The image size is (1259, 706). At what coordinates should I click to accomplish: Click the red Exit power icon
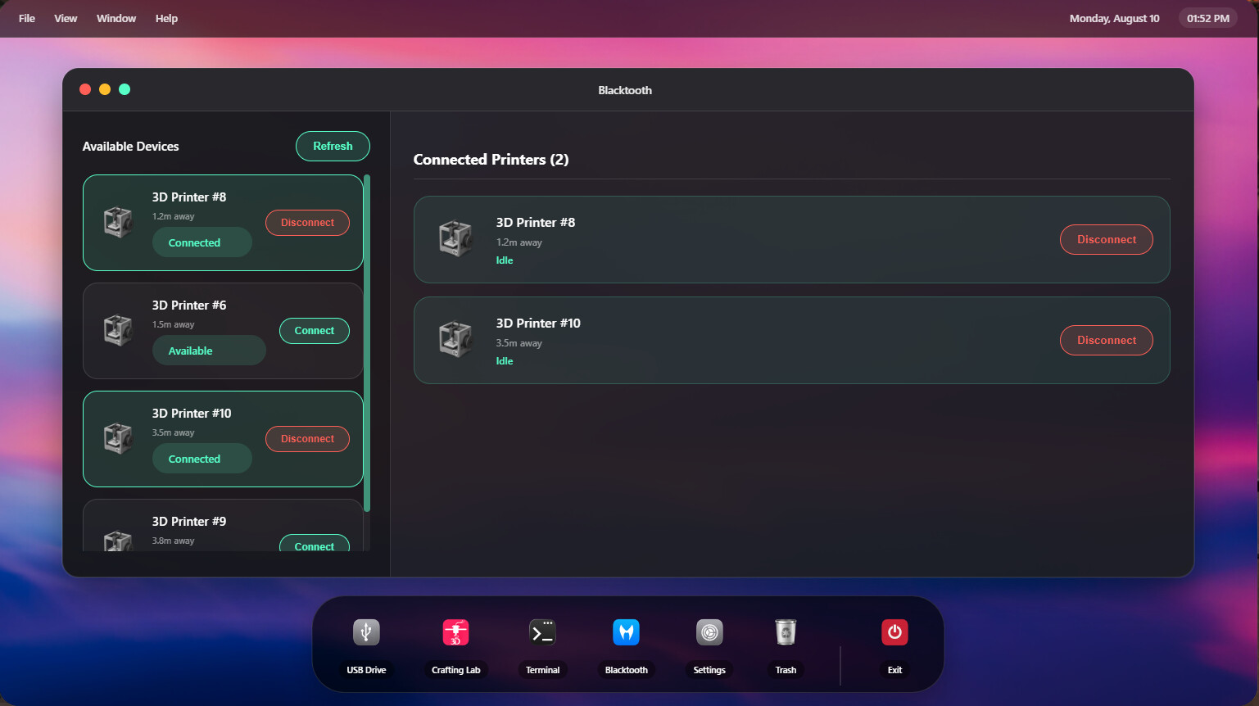coord(894,632)
